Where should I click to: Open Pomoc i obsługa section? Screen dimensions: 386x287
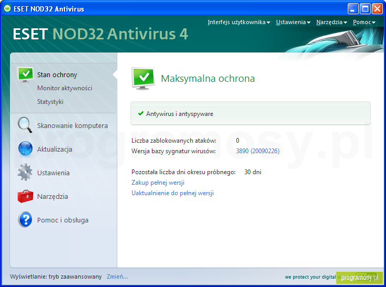coord(63,220)
